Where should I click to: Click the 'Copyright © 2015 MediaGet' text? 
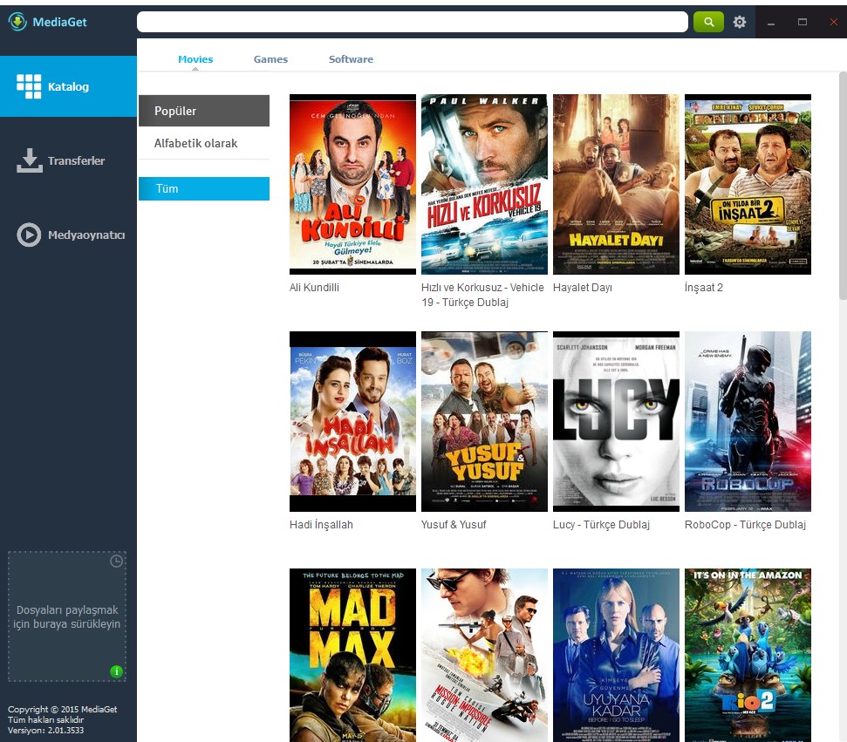click(x=62, y=710)
